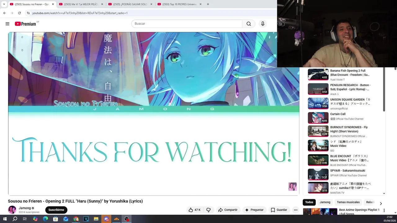Open options for Best Anime Openings Playlist

[384, 210]
